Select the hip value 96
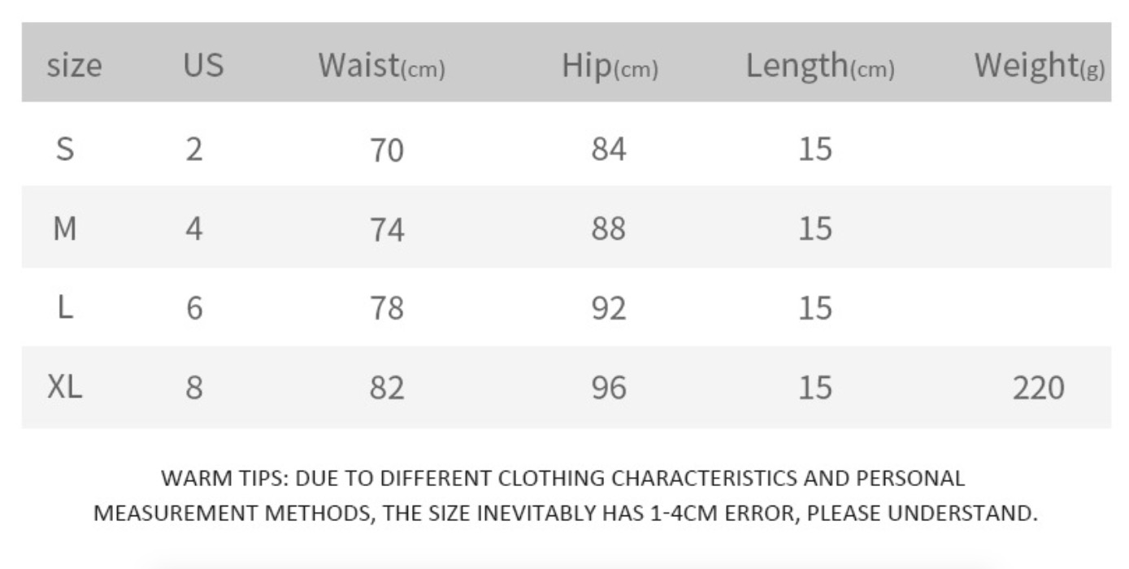The width and height of the screenshot is (1129, 569). click(x=609, y=389)
